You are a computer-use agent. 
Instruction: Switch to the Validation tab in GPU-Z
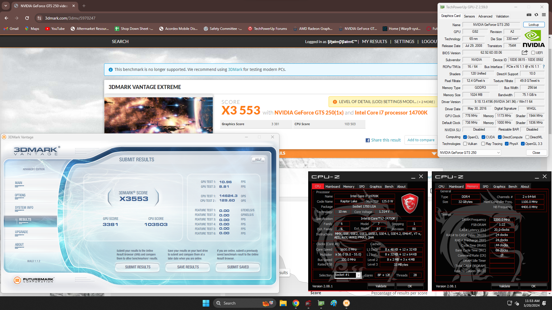[x=502, y=16]
